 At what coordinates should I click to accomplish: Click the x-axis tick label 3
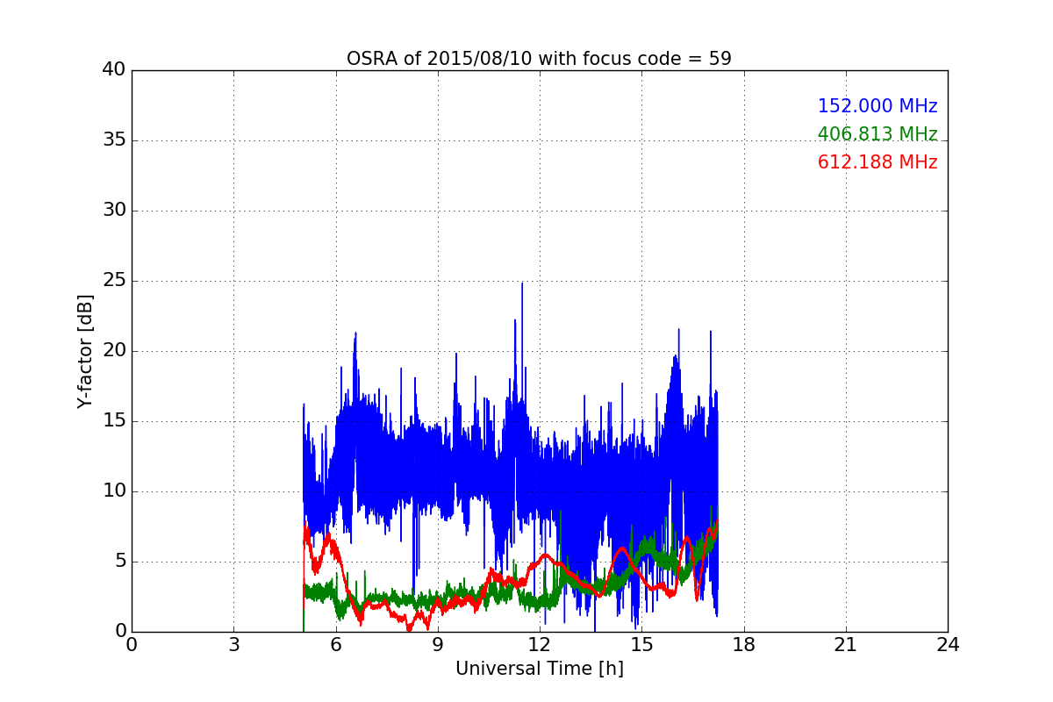233,645
